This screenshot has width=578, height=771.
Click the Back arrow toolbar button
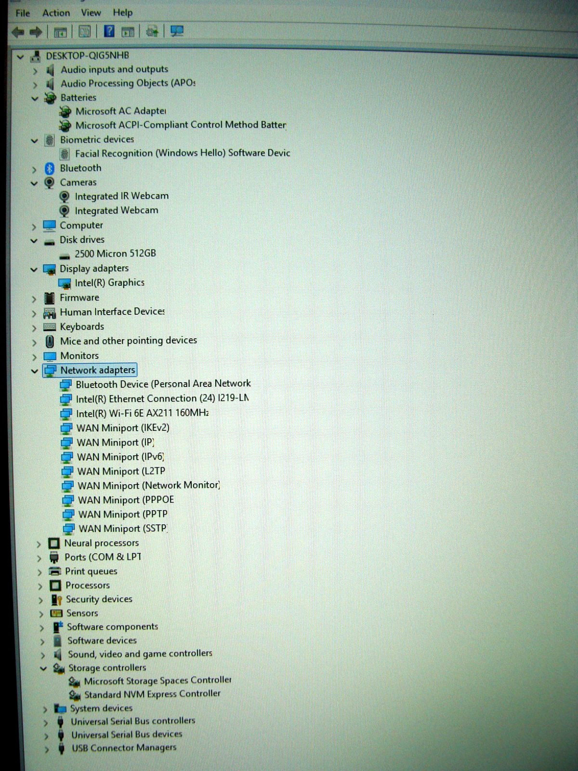(18, 32)
